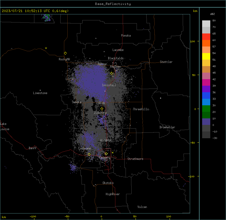226x220 pixels.
Task: Select the Blackfalds label
Action: tap(116, 58)
